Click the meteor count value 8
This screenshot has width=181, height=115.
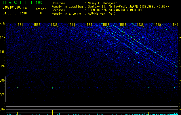click(x=41, y=13)
